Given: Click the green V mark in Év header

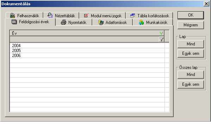Looking at the screenshot, I should 161,33.
